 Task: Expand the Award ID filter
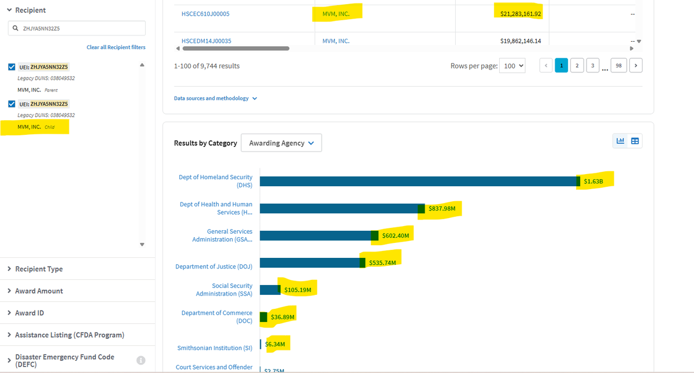tap(25, 313)
